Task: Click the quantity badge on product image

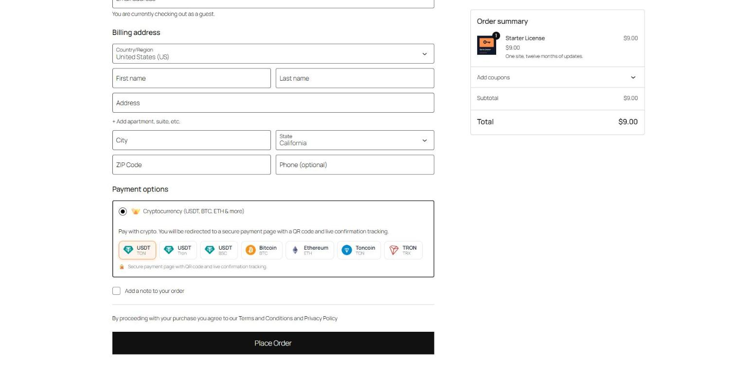Action: 496,35
